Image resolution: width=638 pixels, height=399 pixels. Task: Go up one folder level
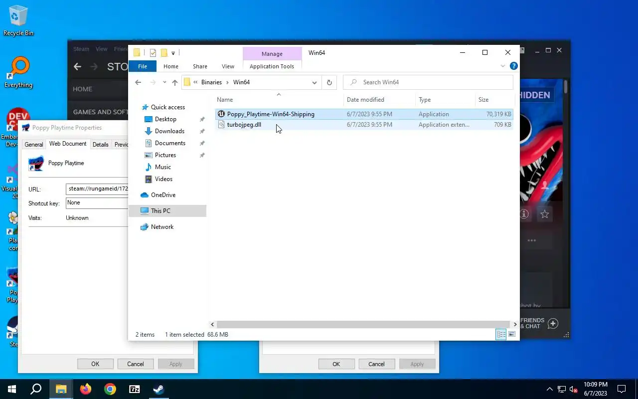[174, 82]
